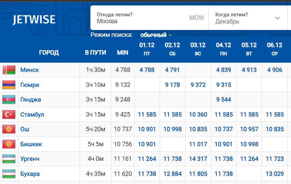Click the Armenia flag icon next to Гюмри

pyautogui.click(x=9, y=85)
